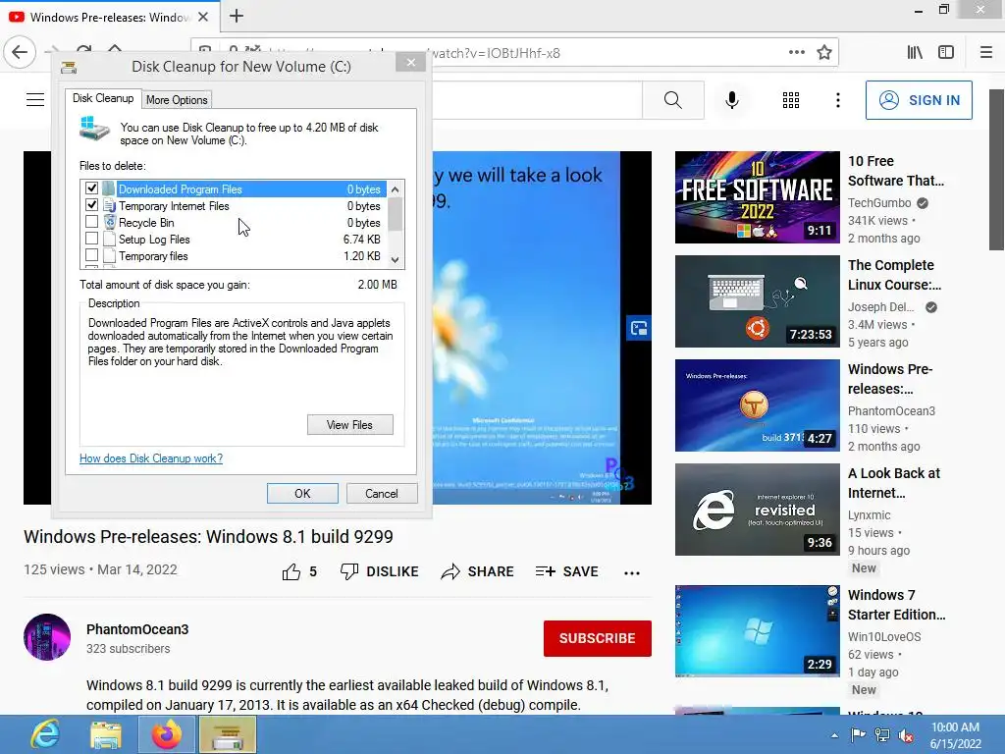Open the Firefox hamburger application menu
Screen dimensions: 1005x754
click(x=986, y=53)
